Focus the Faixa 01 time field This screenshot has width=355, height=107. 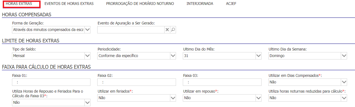(x=51, y=82)
